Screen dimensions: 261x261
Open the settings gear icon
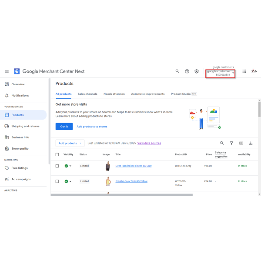[x=197, y=71]
